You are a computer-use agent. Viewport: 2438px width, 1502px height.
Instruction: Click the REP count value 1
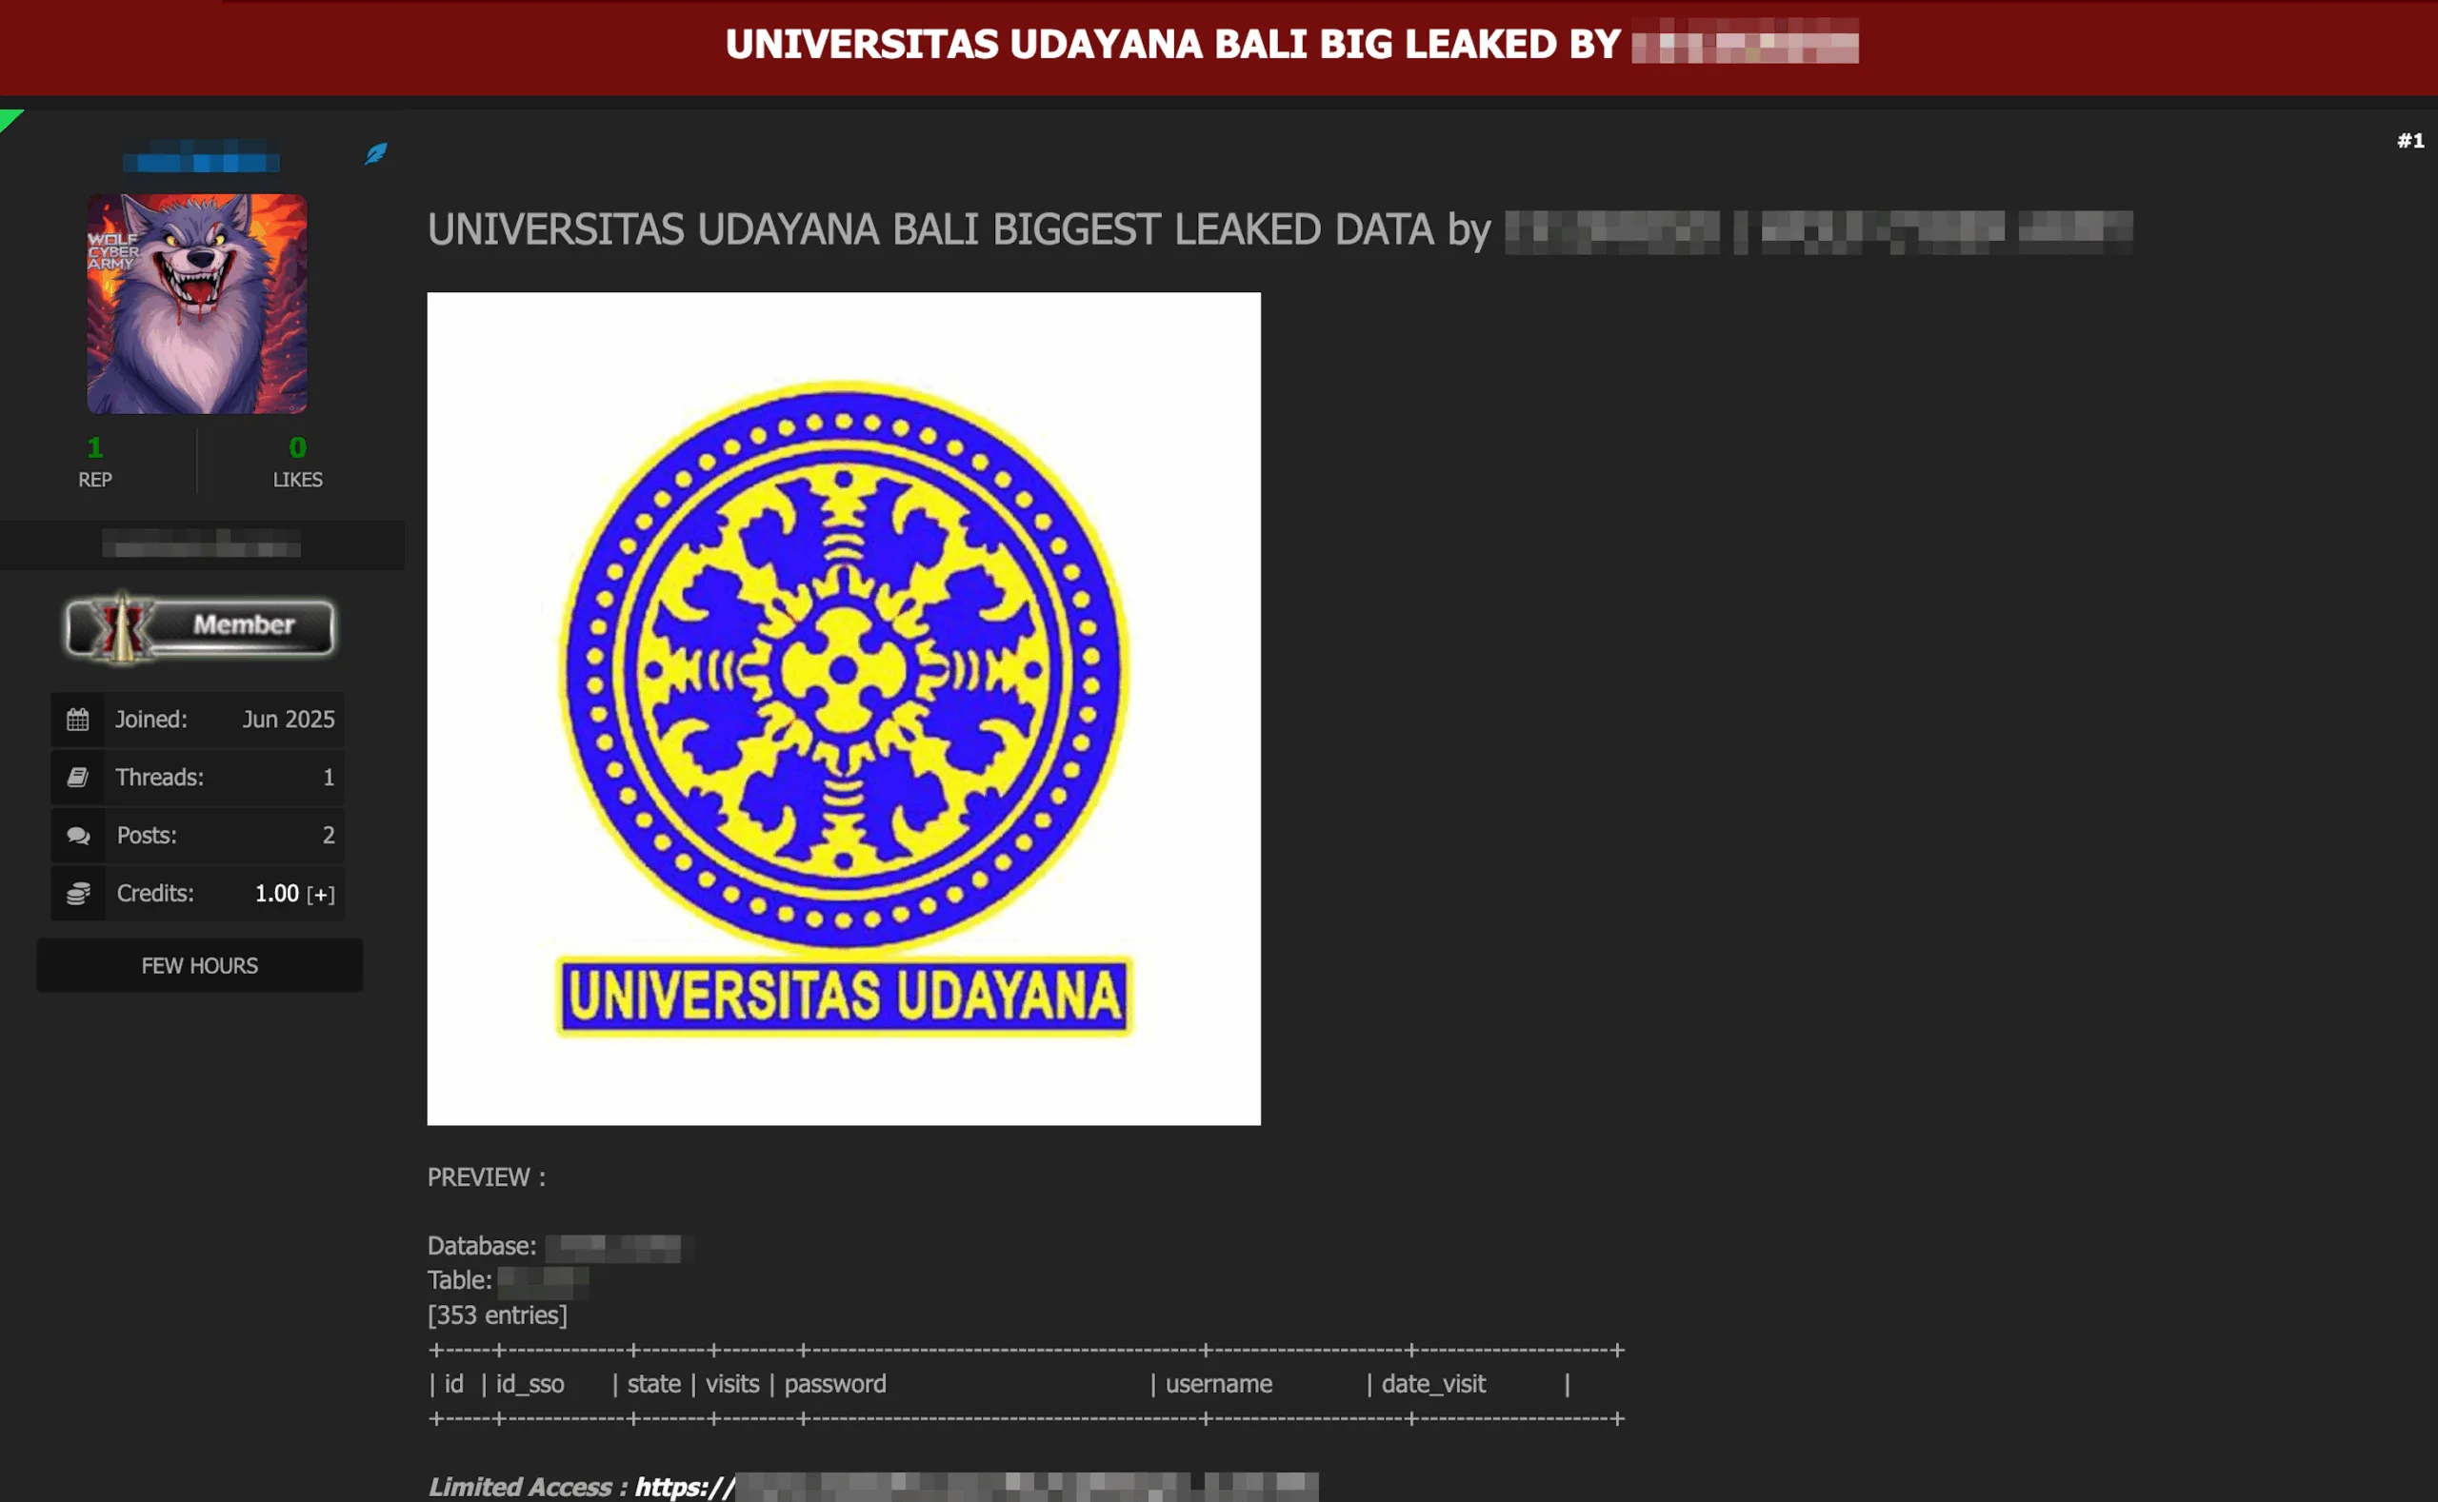[95, 447]
